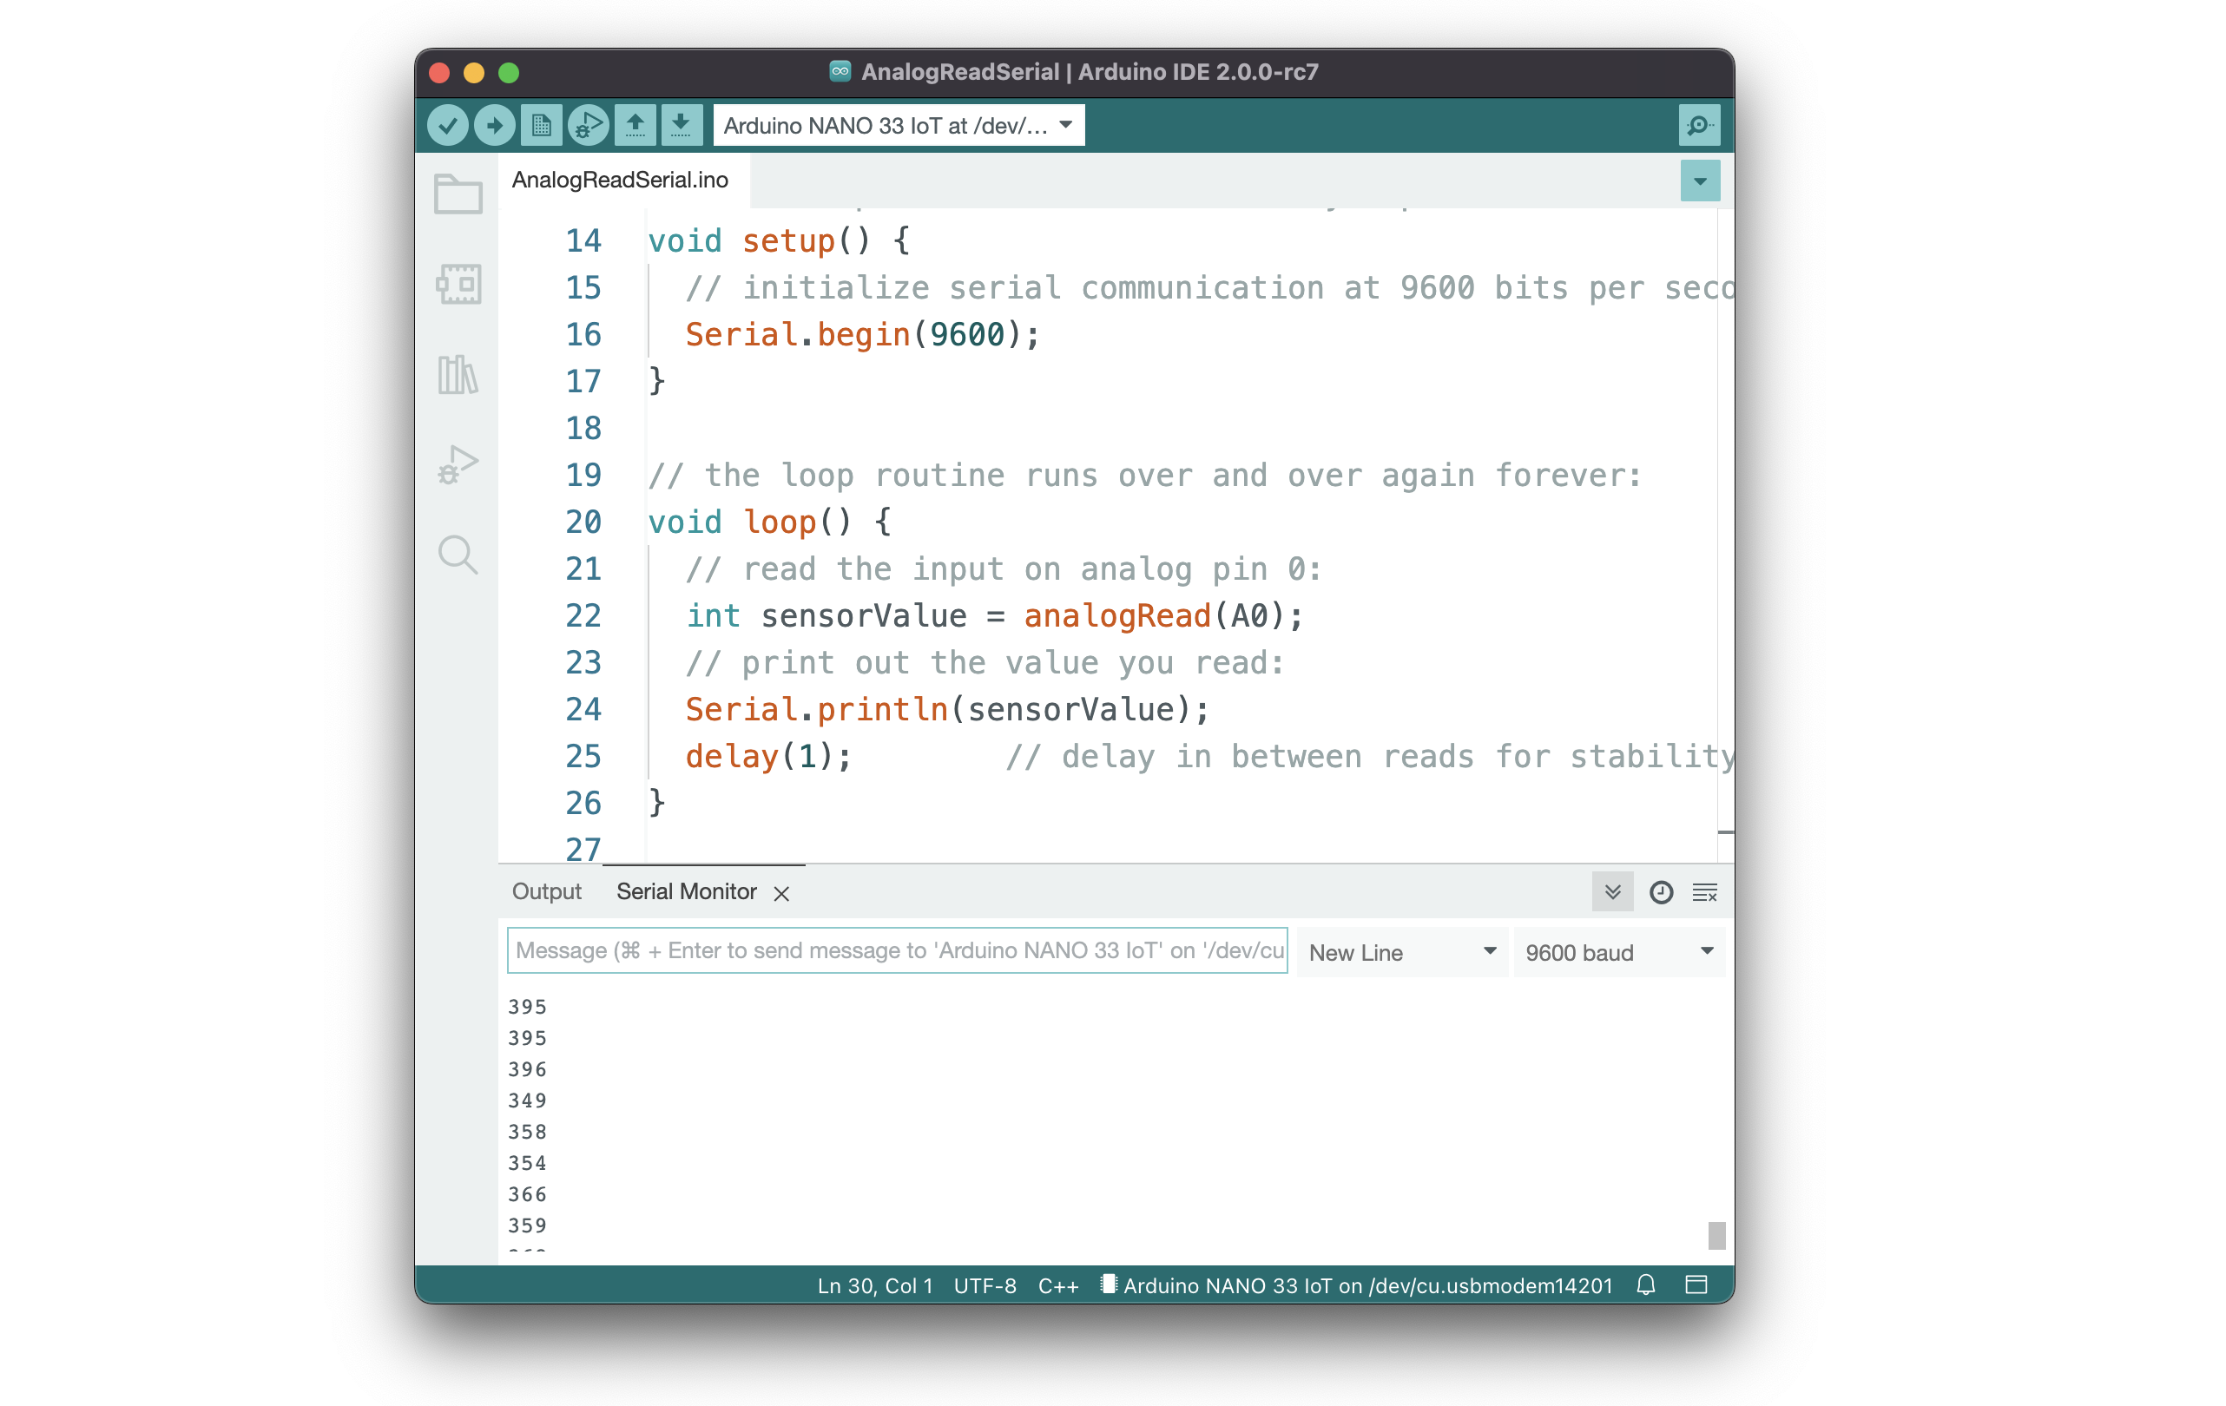Click the Verify sketch checkmark button

click(x=447, y=125)
